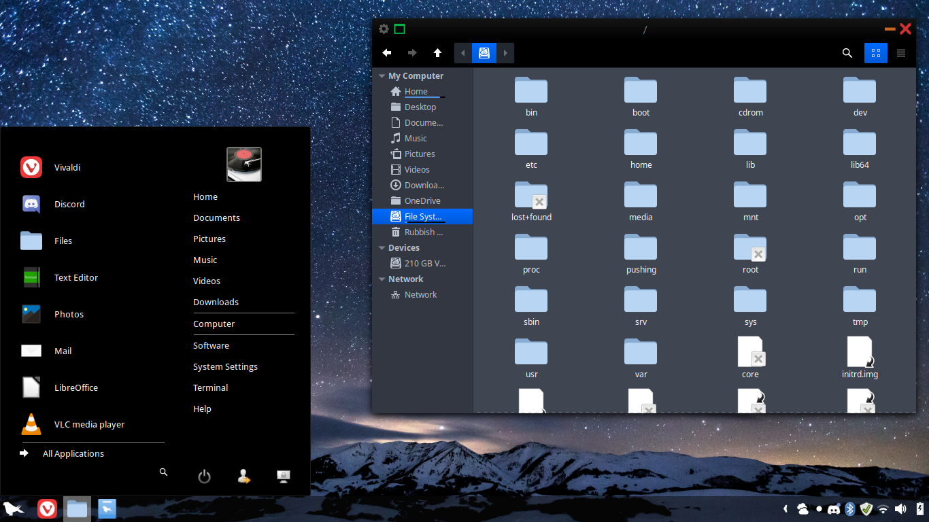Select the boot folder
This screenshot has width=929, height=522.
641,97
